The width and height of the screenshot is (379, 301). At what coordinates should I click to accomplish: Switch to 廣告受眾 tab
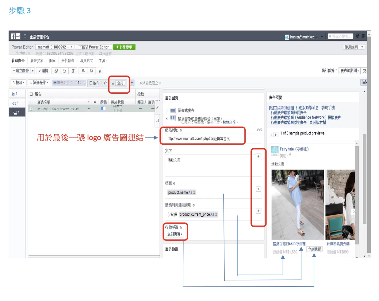click(x=37, y=61)
